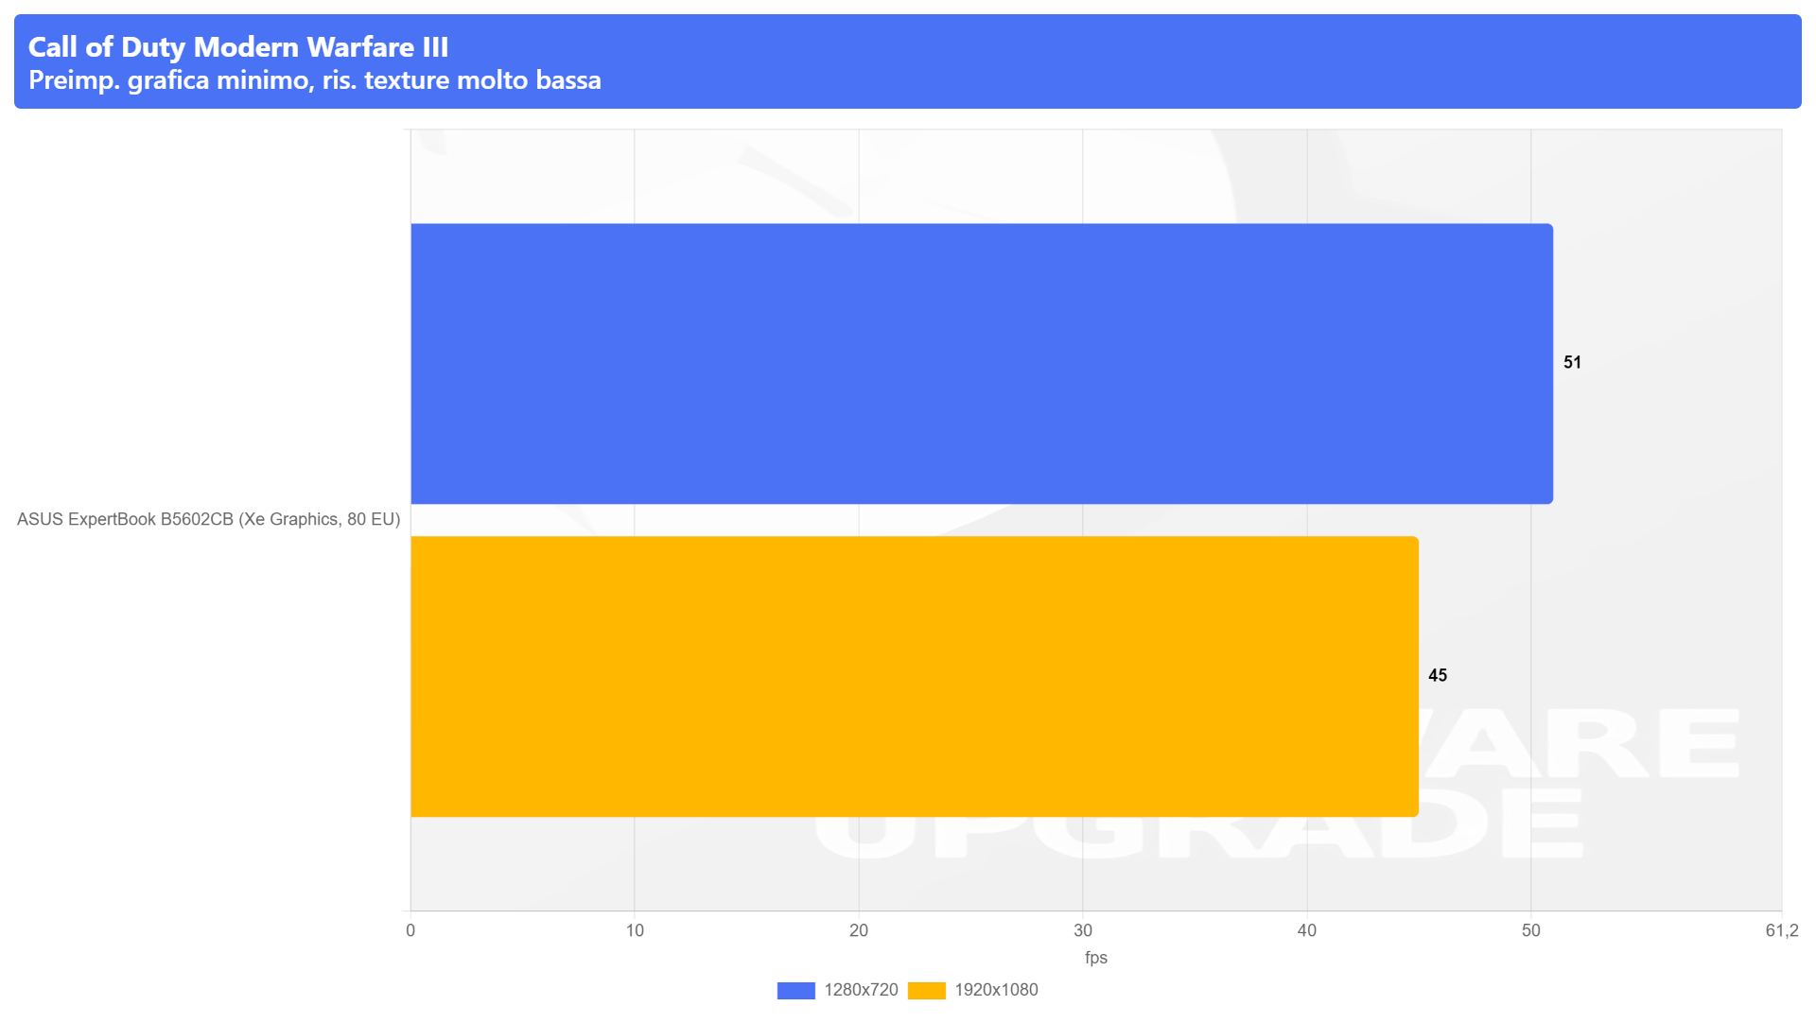Click the Call of Duty Modern Warfare III title

point(238,46)
